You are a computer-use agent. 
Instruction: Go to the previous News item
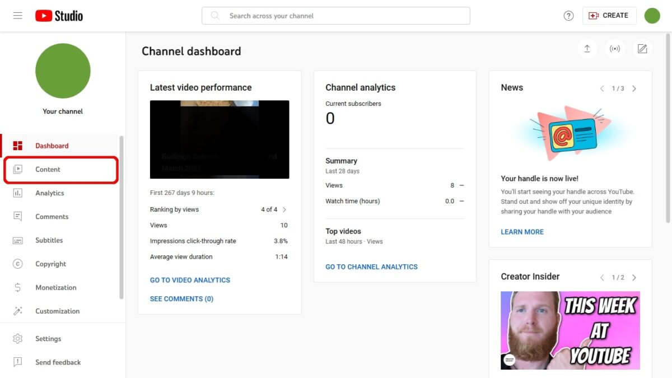[602, 88]
